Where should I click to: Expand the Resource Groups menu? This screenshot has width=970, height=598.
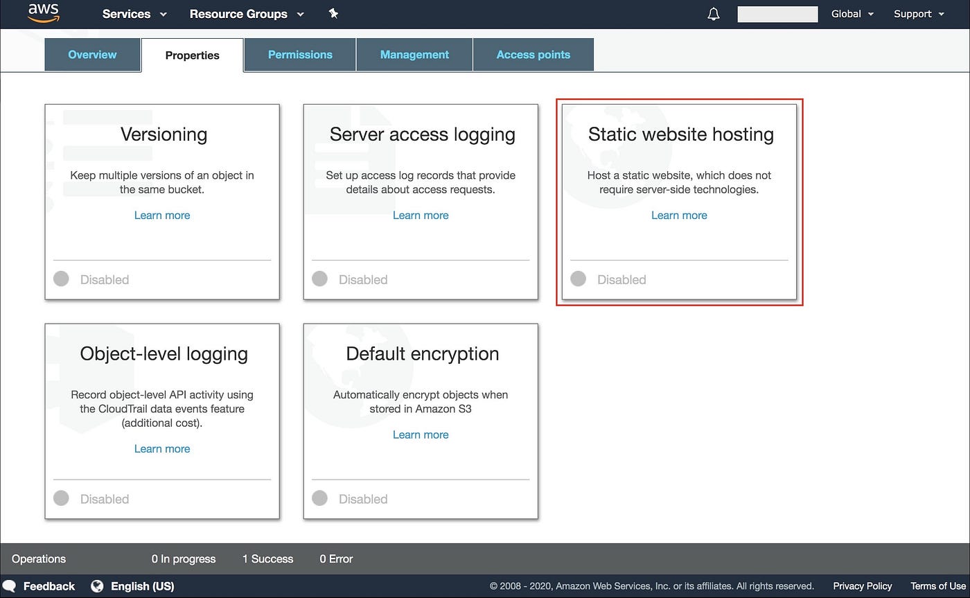246,13
